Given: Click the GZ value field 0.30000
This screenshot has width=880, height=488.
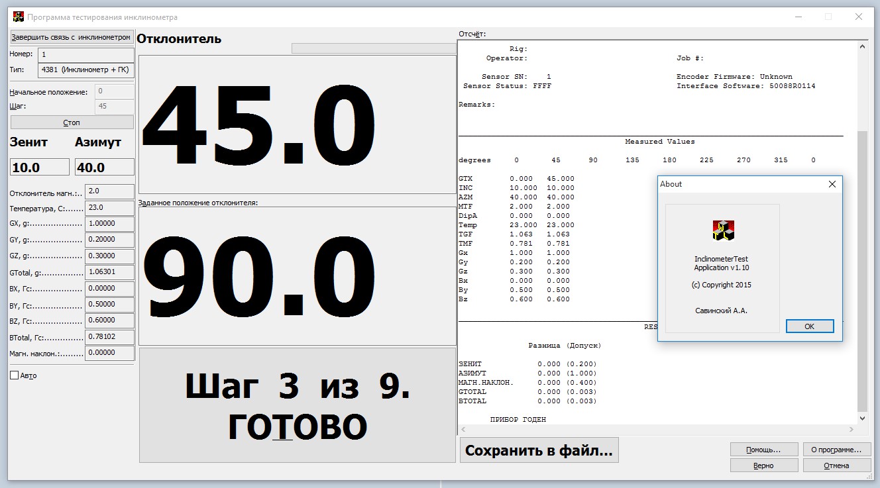Looking at the screenshot, I should pyautogui.click(x=109, y=256).
